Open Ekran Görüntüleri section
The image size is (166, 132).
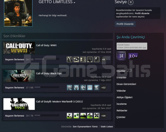point(126,84)
